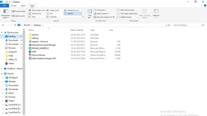Open Downloads under Quick access

[13, 40]
